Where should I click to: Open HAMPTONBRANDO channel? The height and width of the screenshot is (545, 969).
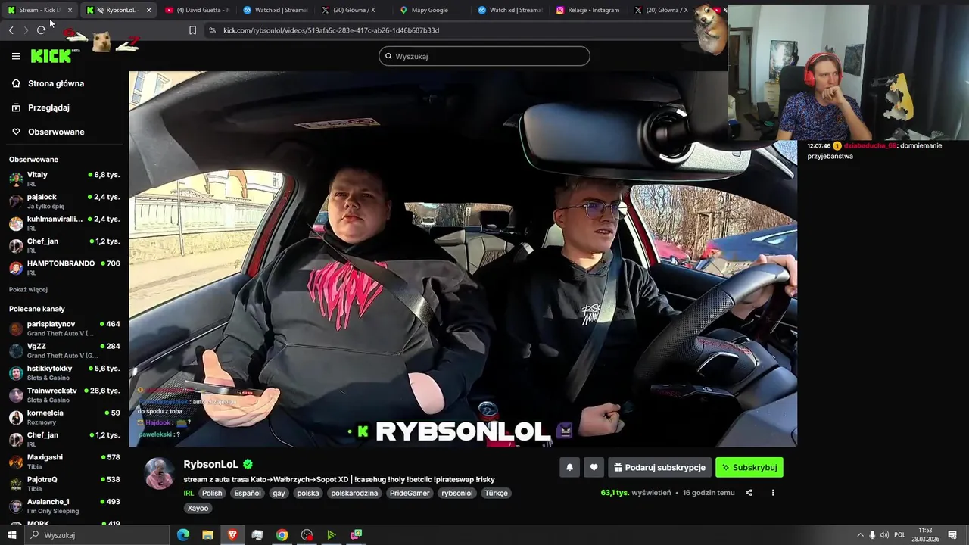(x=64, y=267)
